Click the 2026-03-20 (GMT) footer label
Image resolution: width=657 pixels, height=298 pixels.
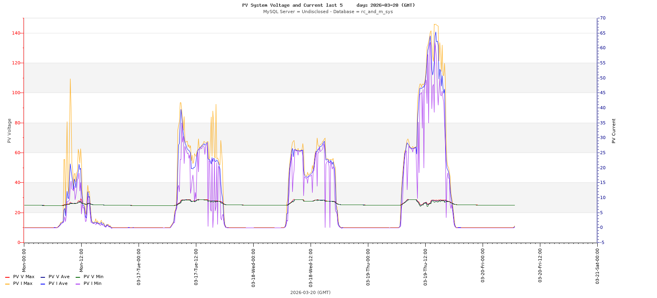coord(310,292)
